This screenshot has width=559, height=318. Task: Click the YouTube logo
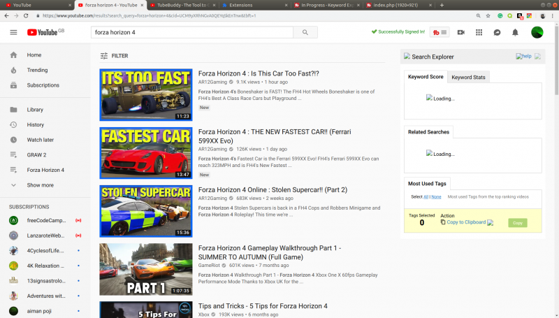(x=42, y=32)
